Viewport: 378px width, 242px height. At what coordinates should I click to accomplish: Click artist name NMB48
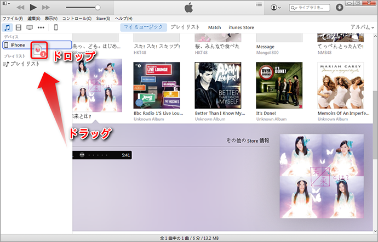324,53
